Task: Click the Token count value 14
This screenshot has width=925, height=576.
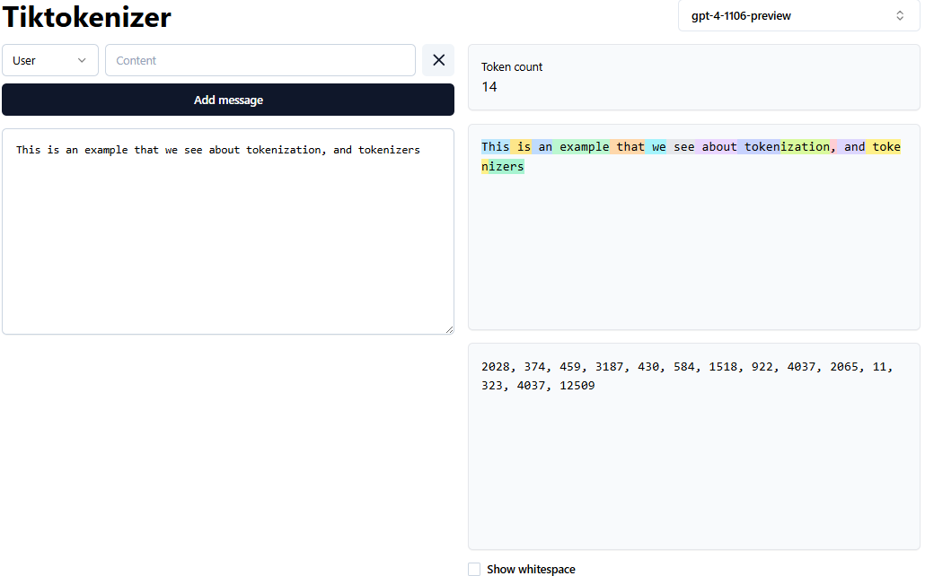Action: click(489, 87)
